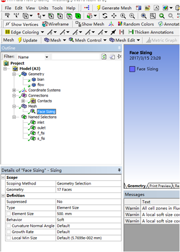Screen dimensions: 180x252
Task: Click Generate Mesh button
Action: tap(114, 8)
